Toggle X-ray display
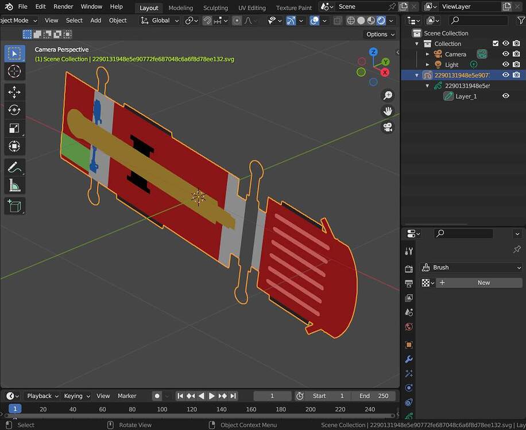The image size is (526, 430). [x=338, y=21]
